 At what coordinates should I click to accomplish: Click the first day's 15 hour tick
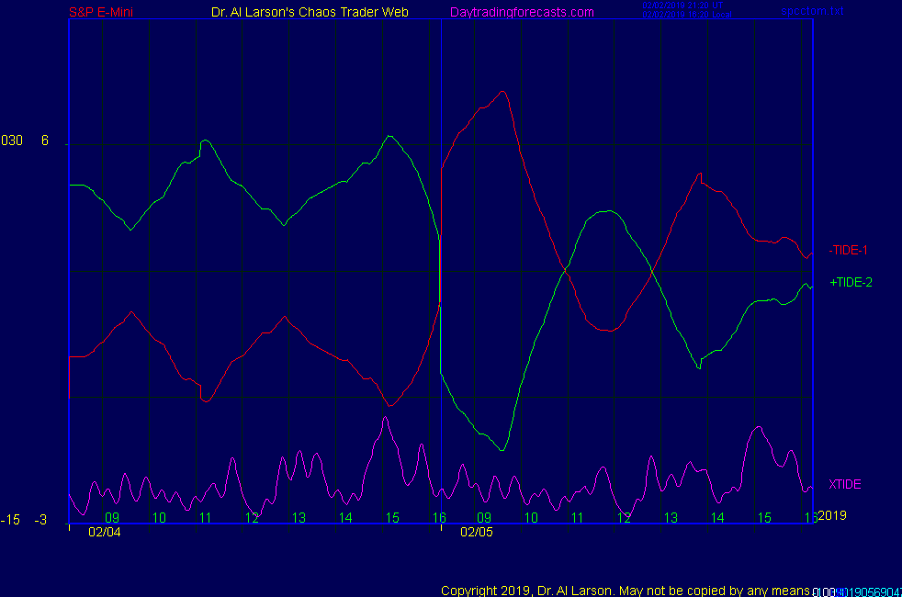point(392,518)
